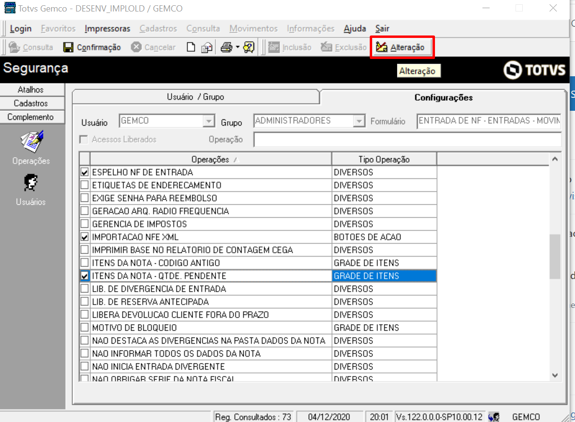Click the Complemento sidebar button
The height and width of the screenshot is (422, 575).
pyautogui.click(x=31, y=117)
